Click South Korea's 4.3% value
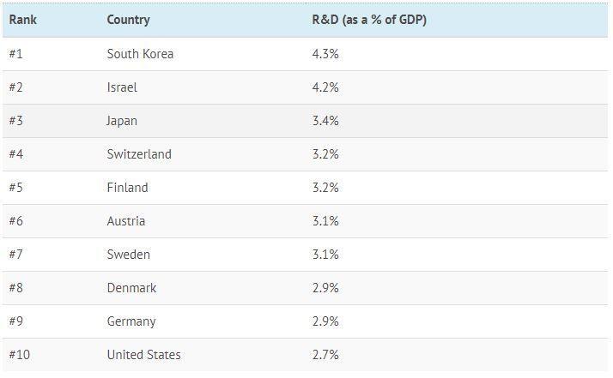613x378 pixels. pyautogui.click(x=325, y=54)
